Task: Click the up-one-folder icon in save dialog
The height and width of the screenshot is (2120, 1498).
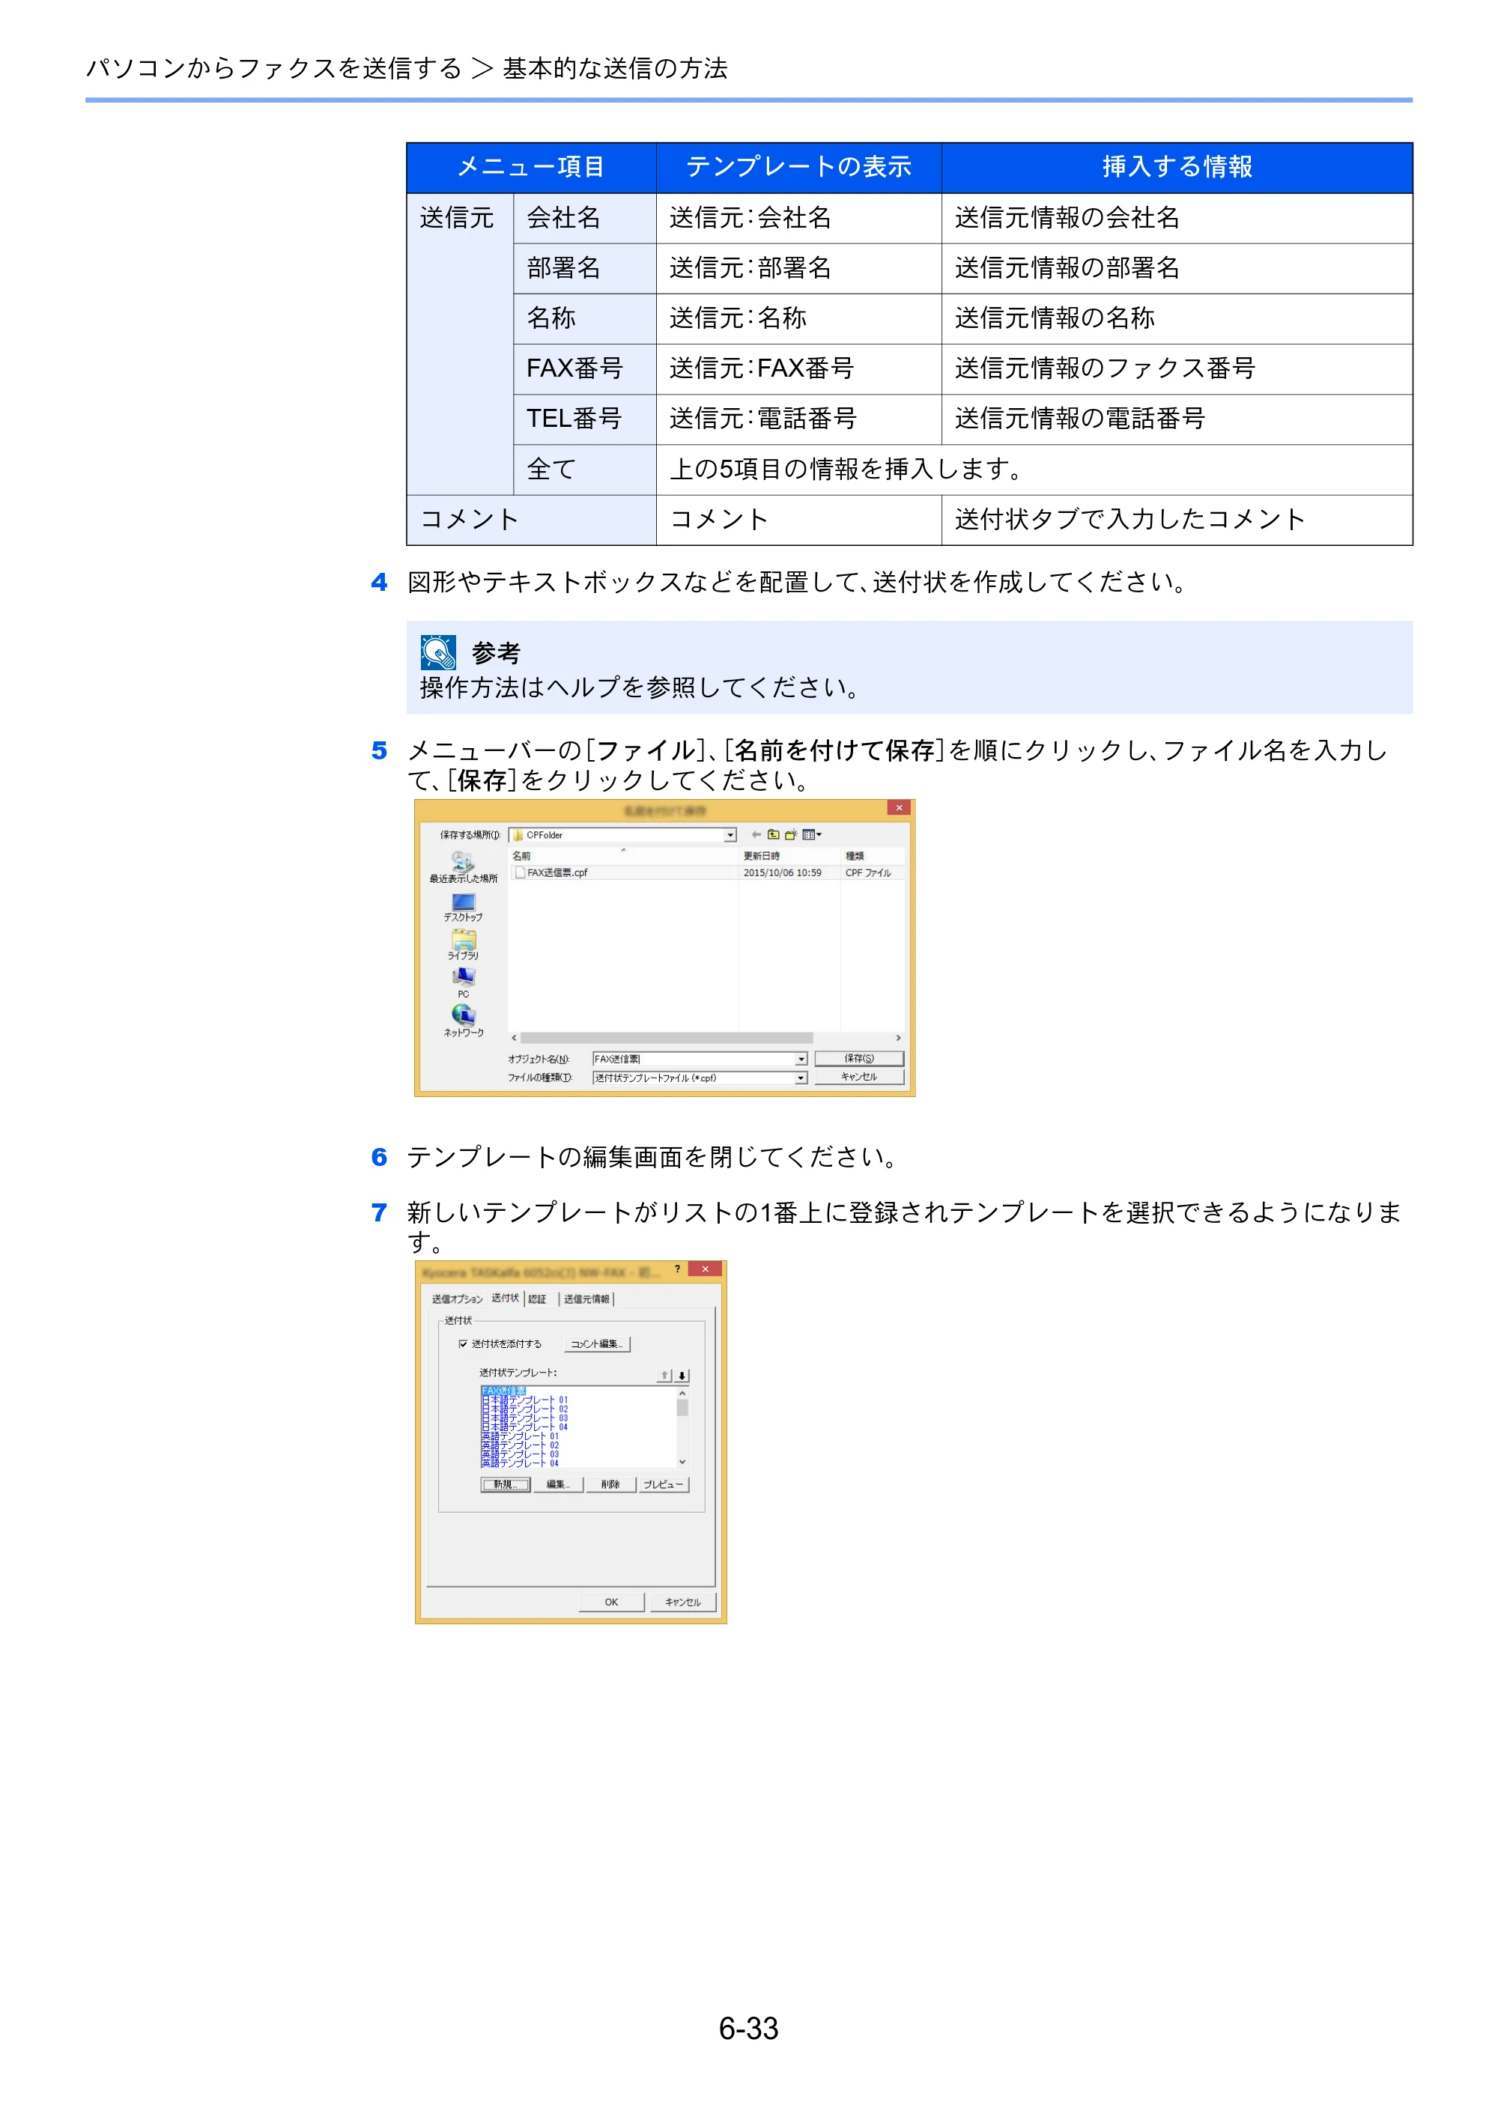Action: click(x=773, y=835)
